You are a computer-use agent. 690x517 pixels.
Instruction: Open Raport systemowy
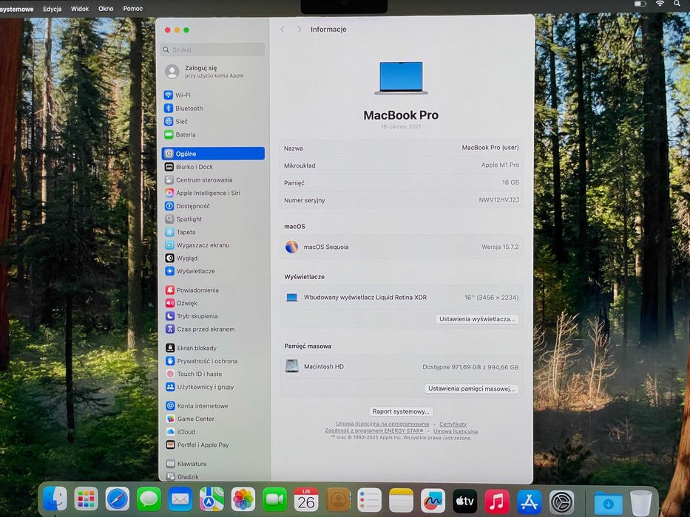401,411
